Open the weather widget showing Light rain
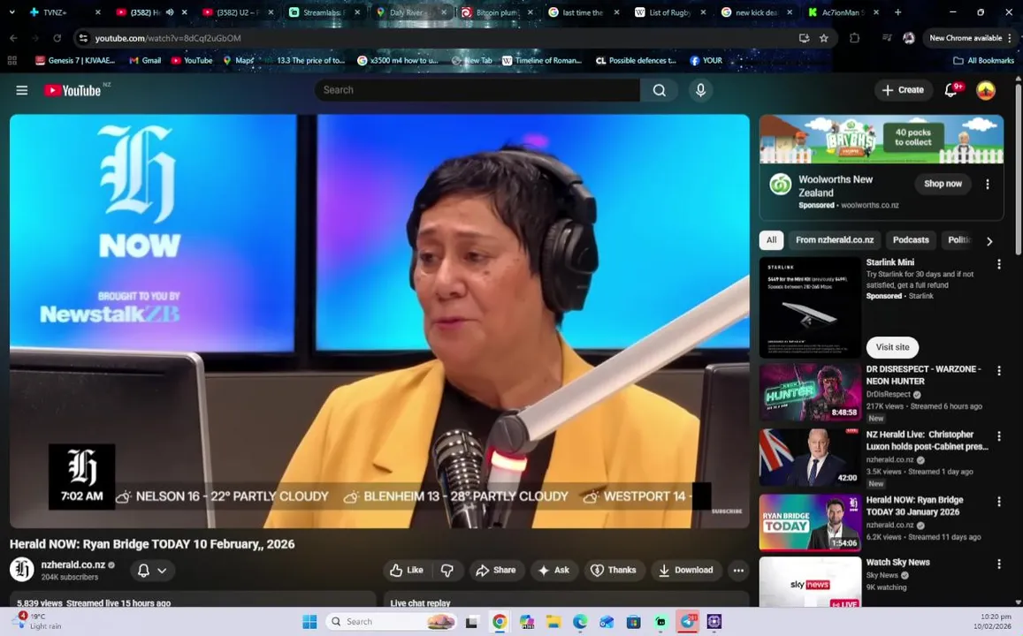This screenshot has width=1023, height=636. [x=38, y=621]
